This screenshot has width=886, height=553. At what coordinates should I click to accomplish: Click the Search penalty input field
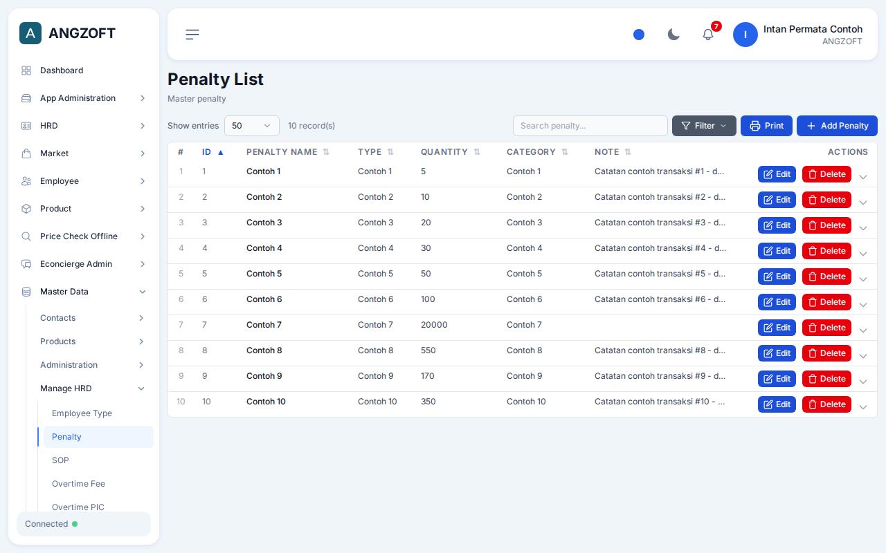[x=590, y=126]
